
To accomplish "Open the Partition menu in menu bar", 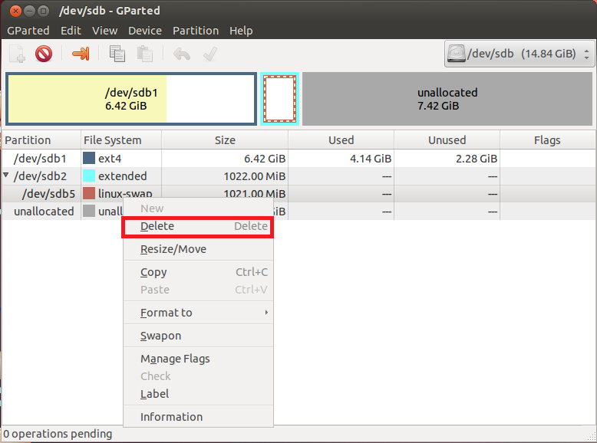I will click(195, 31).
